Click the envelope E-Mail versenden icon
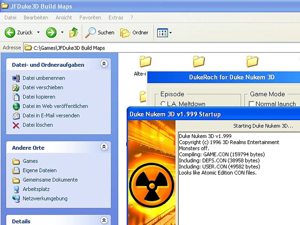Screen dimensions: 300x225 click(16, 116)
